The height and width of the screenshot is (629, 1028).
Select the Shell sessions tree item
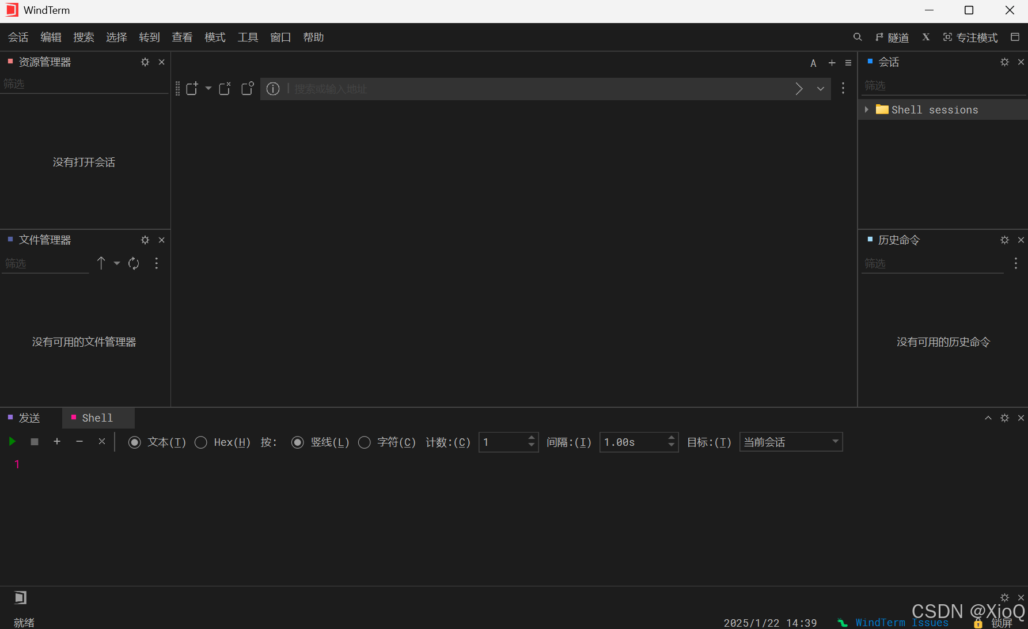click(943, 109)
